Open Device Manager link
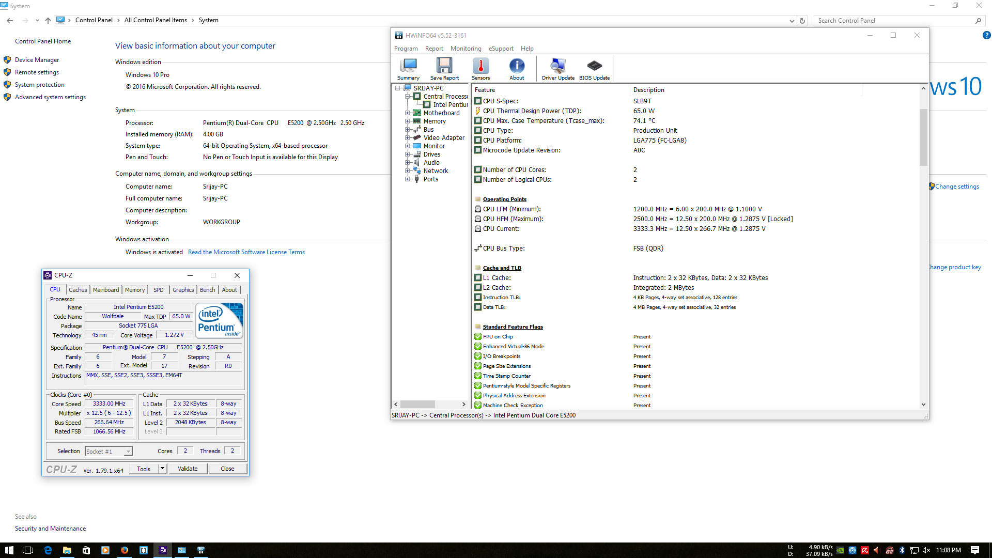 pyautogui.click(x=37, y=60)
